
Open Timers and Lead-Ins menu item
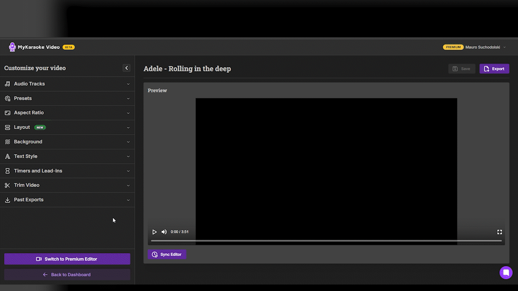(67, 171)
